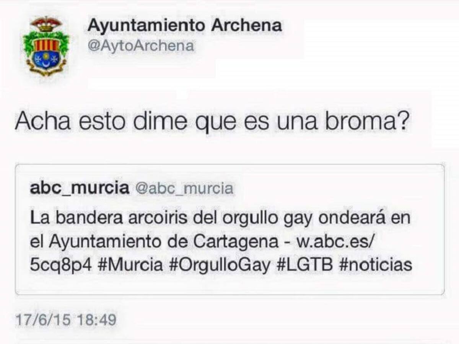Click the bold abc_murcia author name
This screenshot has width=459, height=344.
(79, 188)
